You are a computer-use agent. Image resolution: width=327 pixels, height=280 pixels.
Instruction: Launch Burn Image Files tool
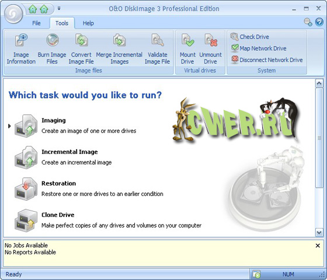click(x=52, y=49)
